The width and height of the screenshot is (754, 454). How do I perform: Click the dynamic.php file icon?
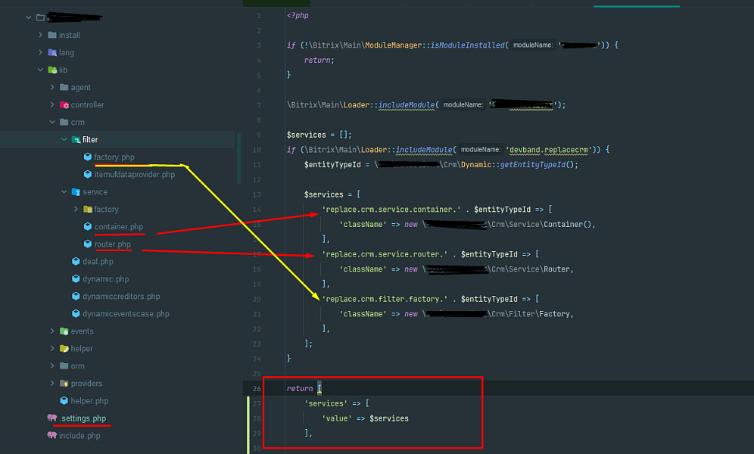click(76, 278)
